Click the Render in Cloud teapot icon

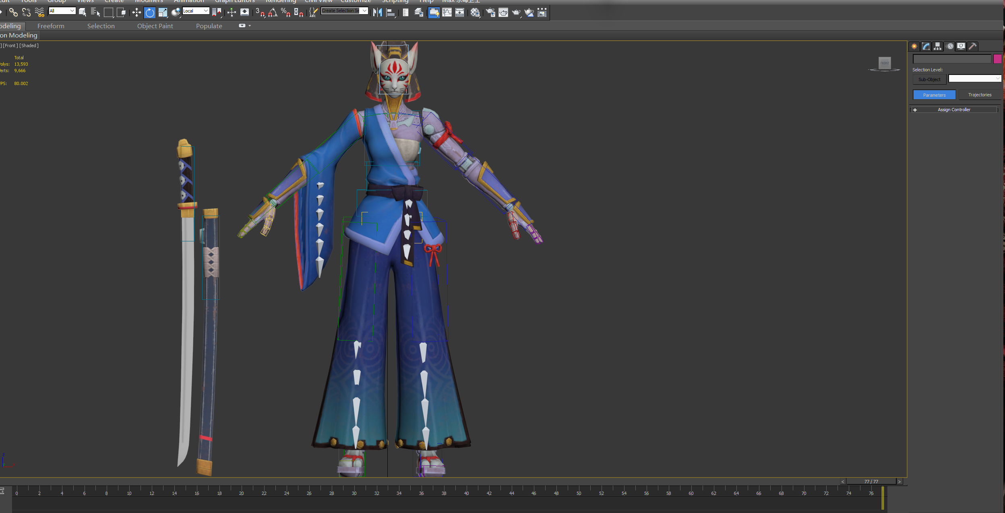click(x=529, y=12)
